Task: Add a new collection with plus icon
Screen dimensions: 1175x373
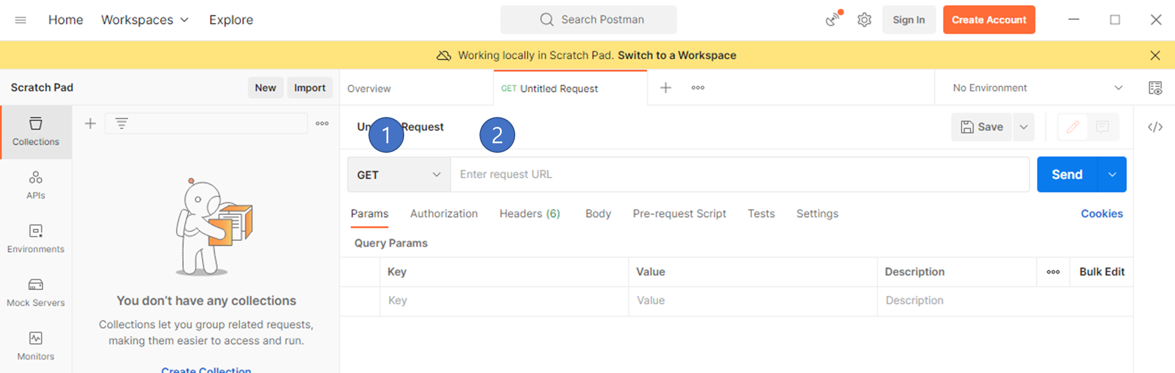Action: pos(90,123)
